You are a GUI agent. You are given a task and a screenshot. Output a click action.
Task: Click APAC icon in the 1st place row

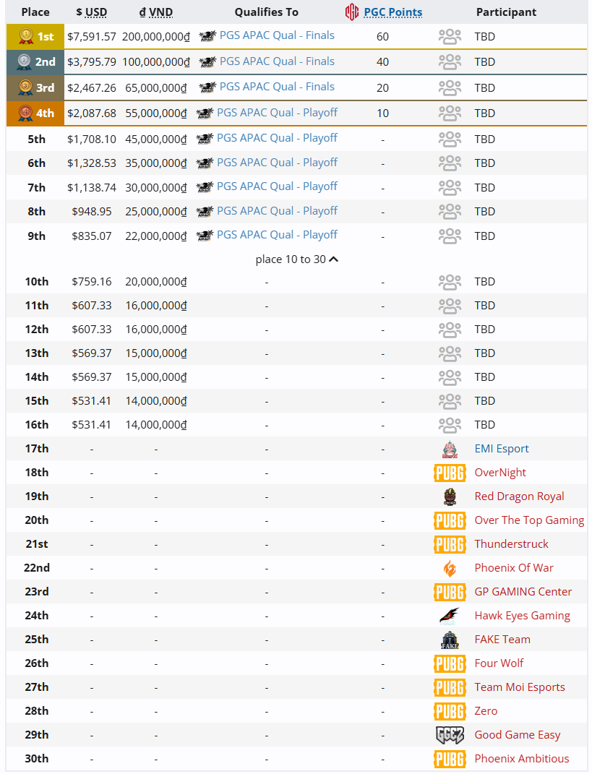tap(208, 36)
